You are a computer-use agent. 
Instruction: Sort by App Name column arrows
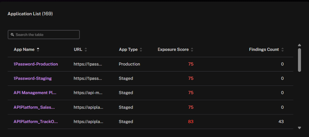pyautogui.click(x=38, y=50)
